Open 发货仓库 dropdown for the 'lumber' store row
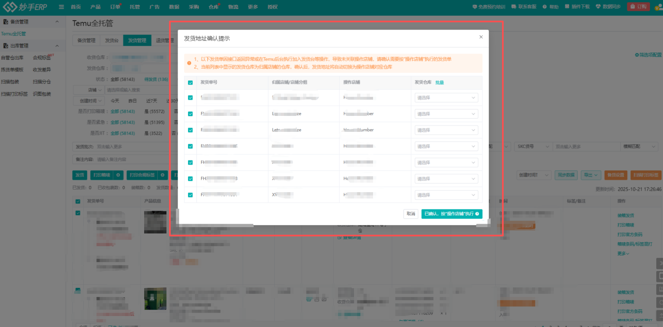Screen dimensions: 663x327 coord(446,130)
